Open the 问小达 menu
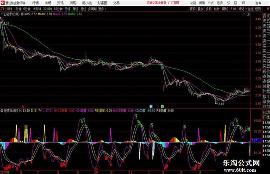This screenshot has height=174, width=270. click(87, 3)
